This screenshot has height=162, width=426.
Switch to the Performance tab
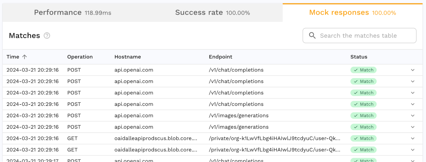click(x=73, y=13)
